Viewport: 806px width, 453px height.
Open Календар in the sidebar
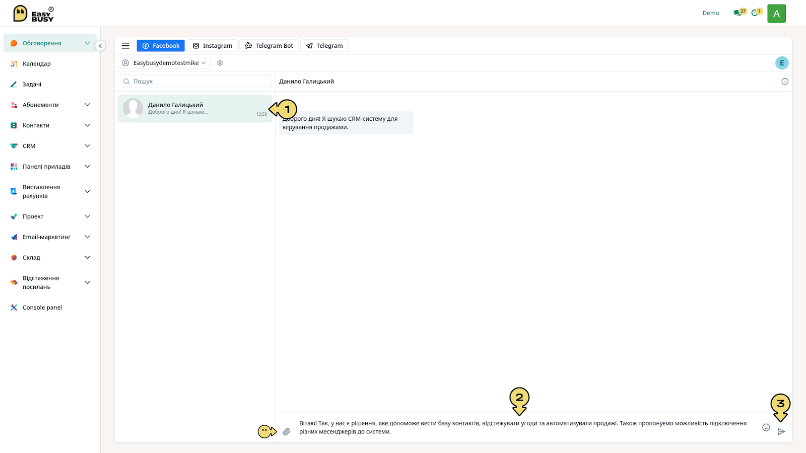click(50, 64)
